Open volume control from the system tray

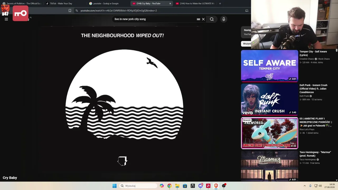[x=320, y=186]
